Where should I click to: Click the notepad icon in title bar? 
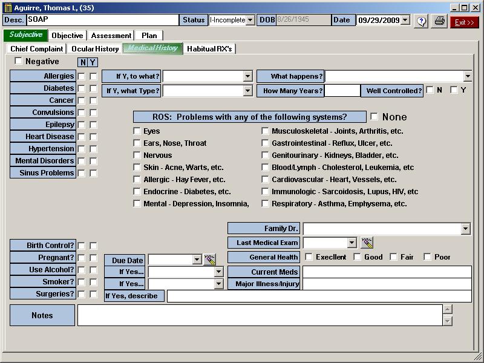[x=7, y=8]
